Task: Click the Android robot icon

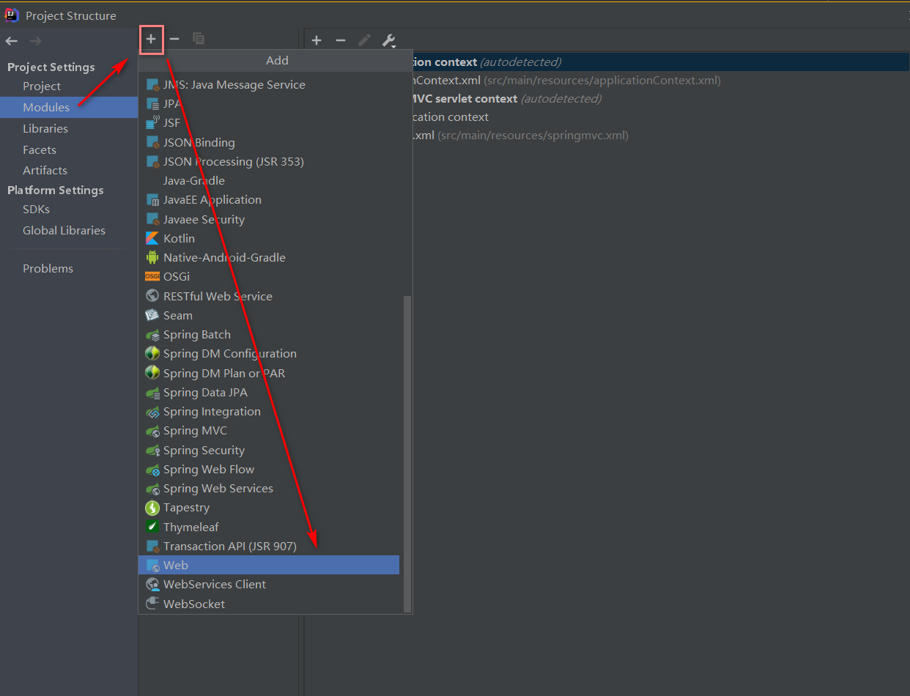Action: coord(152,257)
